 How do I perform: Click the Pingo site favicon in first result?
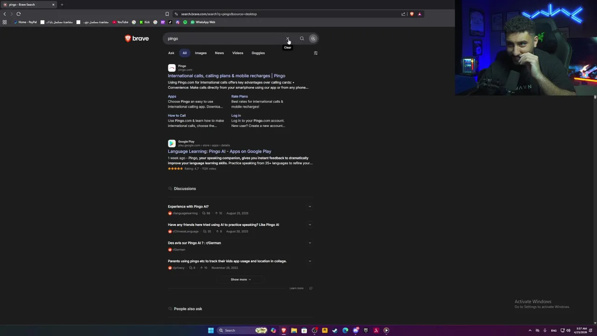coord(172,68)
